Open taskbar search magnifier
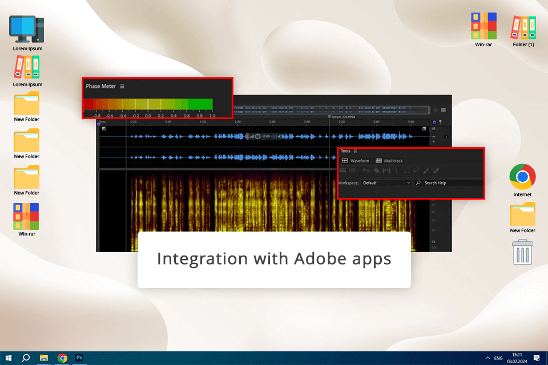Viewport: 548px width, 365px height. (x=26, y=358)
